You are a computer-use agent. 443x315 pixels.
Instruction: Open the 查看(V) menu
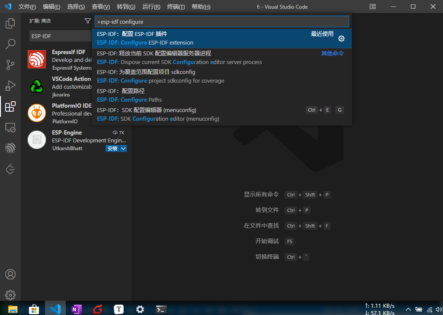[x=101, y=6]
